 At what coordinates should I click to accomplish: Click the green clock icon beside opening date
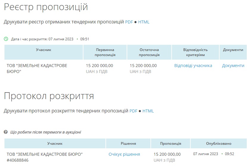click(6, 39)
